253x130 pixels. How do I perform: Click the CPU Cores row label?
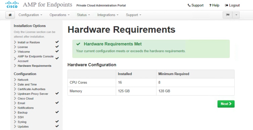tap(78, 83)
